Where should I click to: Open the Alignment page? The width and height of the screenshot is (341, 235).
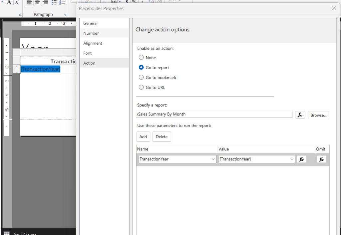click(104, 43)
